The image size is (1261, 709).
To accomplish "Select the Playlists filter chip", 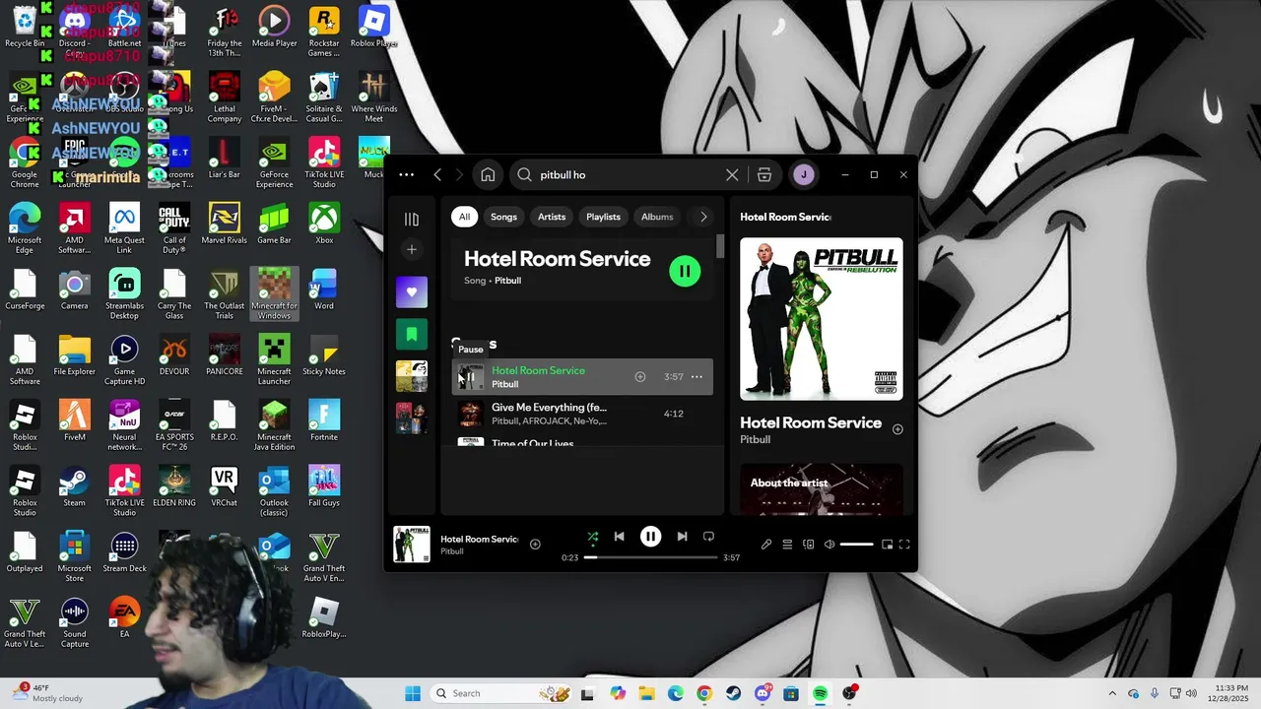I will pos(603,217).
